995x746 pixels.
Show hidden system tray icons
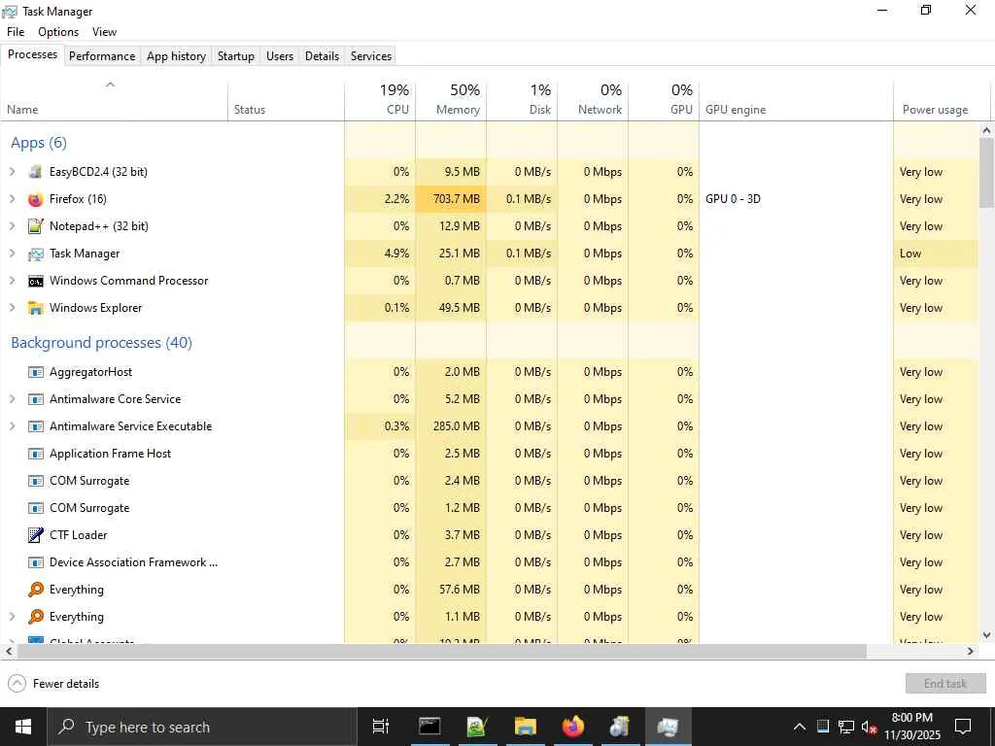tap(800, 727)
